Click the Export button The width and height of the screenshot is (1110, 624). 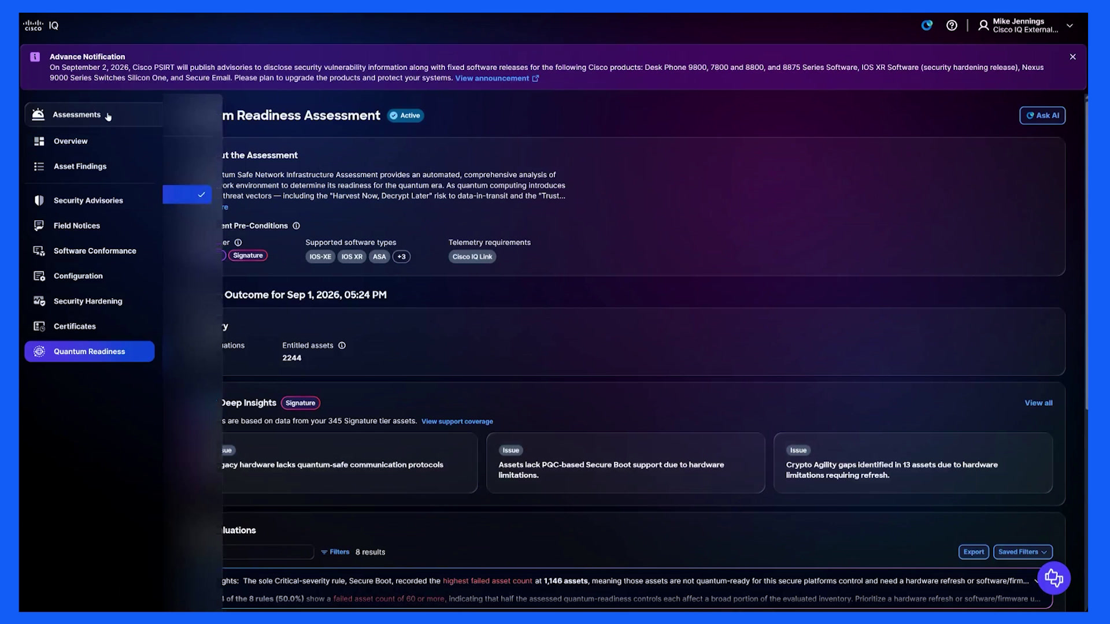point(974,552)
